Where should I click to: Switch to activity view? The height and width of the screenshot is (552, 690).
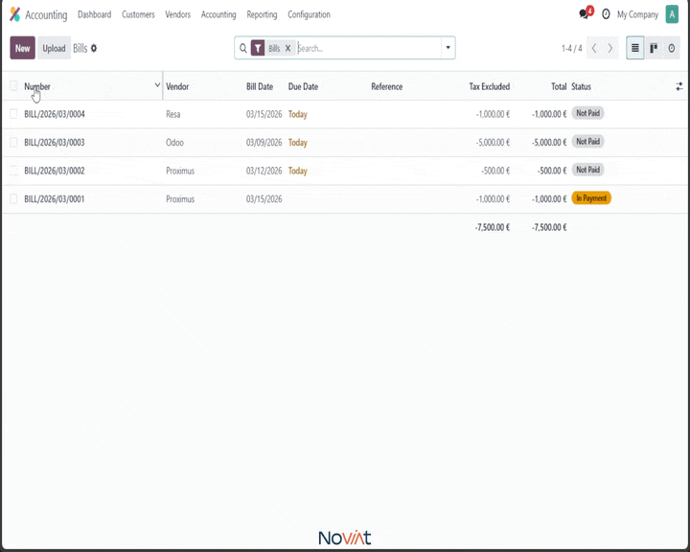click(671, 48)
